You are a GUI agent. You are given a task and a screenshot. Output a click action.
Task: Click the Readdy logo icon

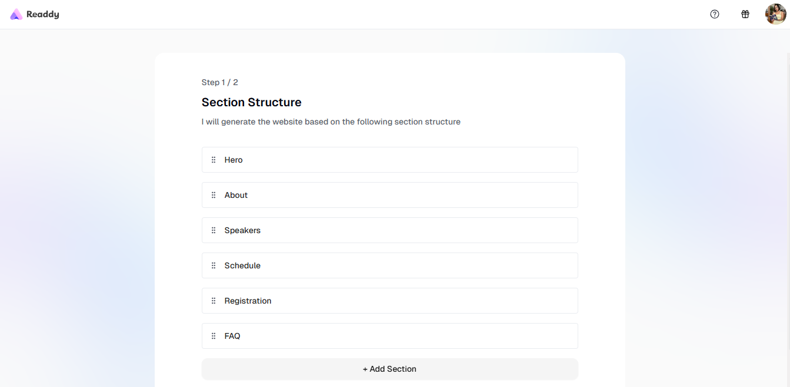(x=16, y=14)
